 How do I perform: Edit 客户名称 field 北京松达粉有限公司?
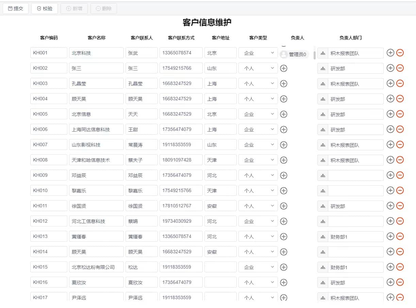tap(96, 267)
